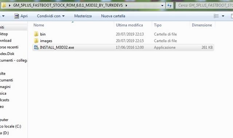The width and height of the screenshot is (233, 138).
Task: Click the Apri toolbar button
Action: tap(21, 16)
